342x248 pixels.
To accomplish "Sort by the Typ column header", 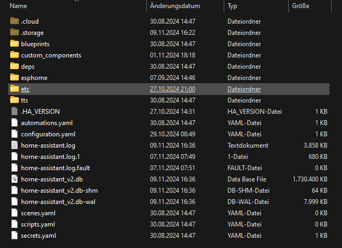I will 232,6.
